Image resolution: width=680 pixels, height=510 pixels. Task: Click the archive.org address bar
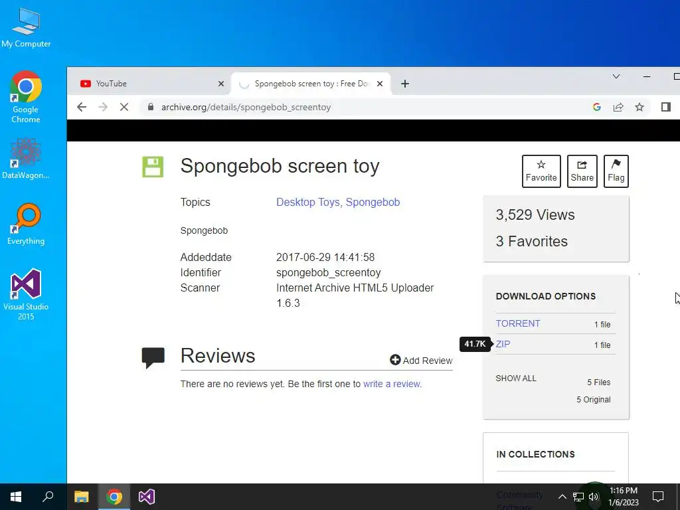coord(369,107)
